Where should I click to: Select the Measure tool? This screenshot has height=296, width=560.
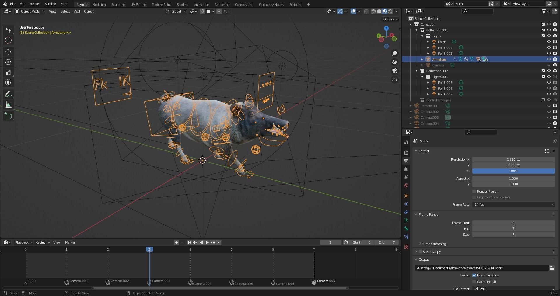(8, 104)
